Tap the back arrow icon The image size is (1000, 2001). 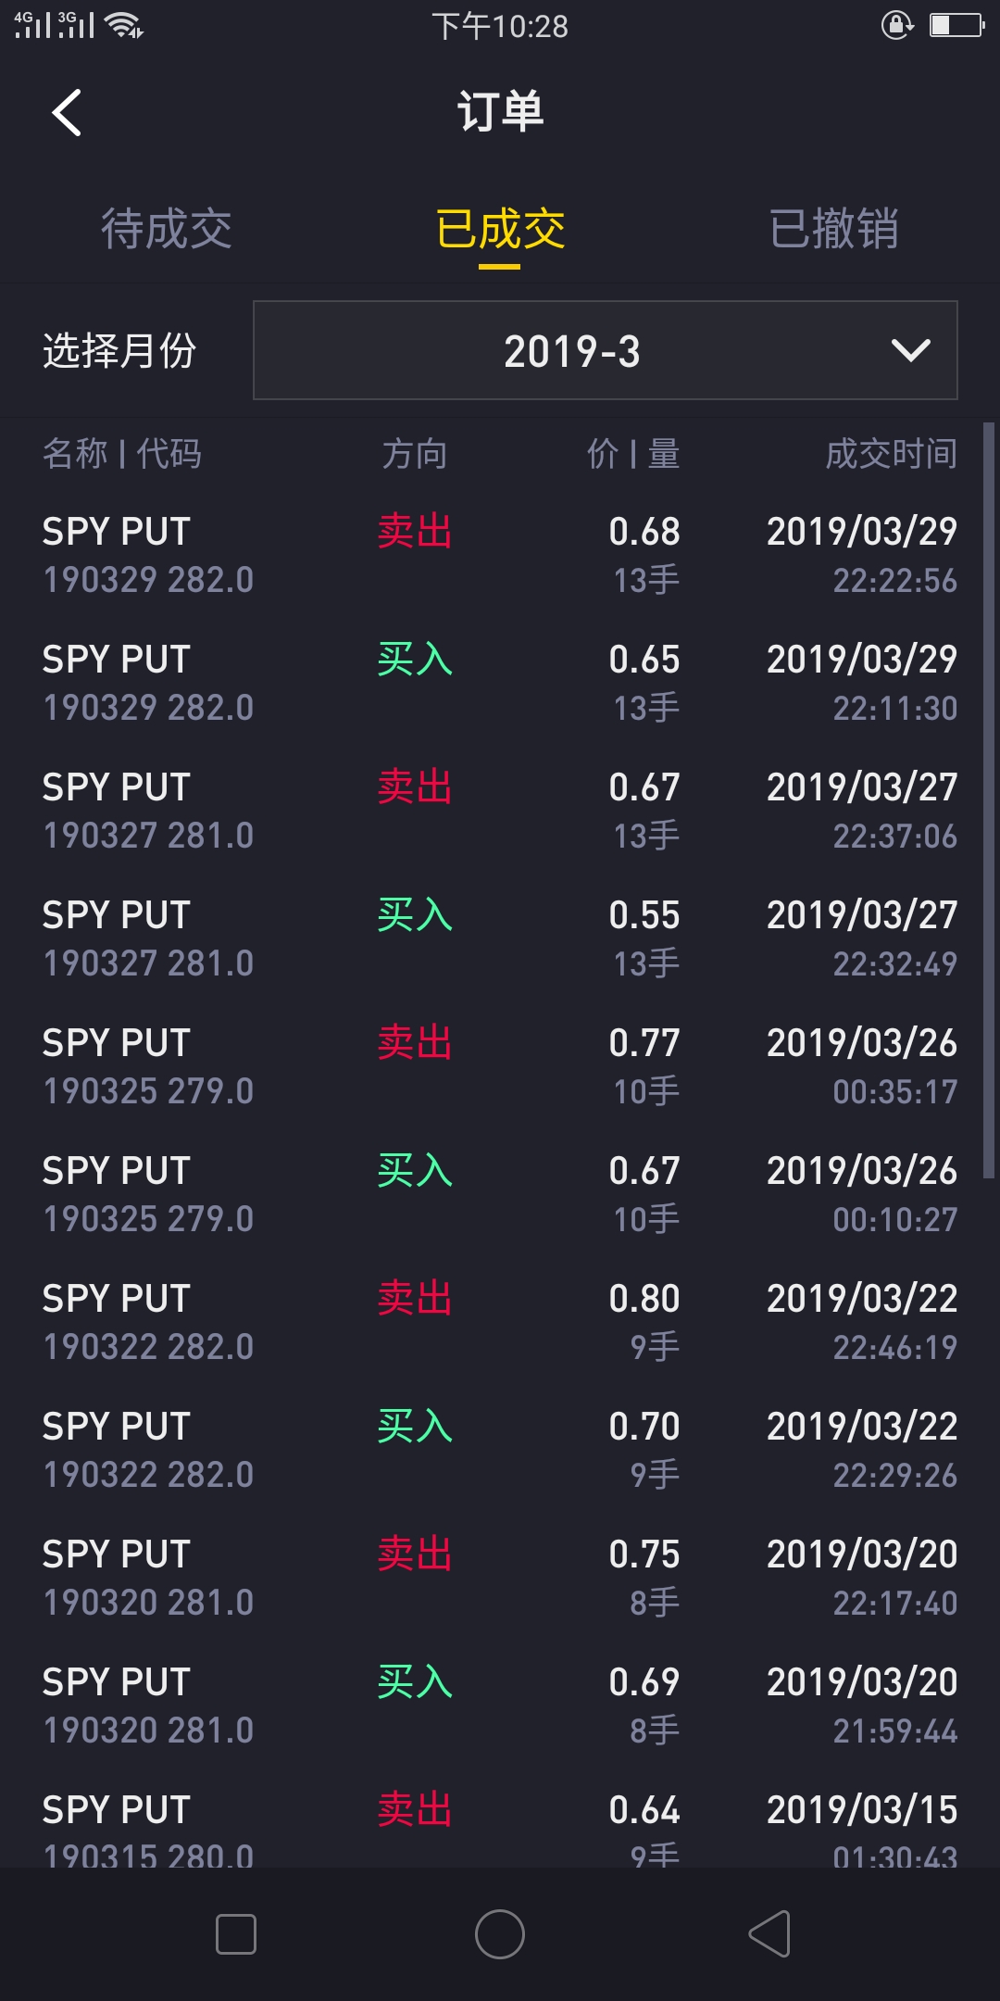(x=67, y=113)
